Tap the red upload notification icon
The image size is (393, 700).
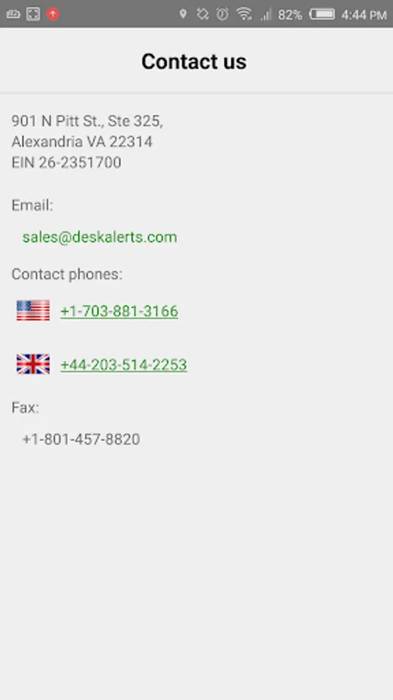click(53, 14)
